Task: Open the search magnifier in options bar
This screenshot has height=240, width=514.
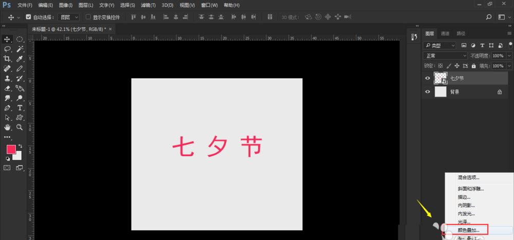Action: coord(488,17)
